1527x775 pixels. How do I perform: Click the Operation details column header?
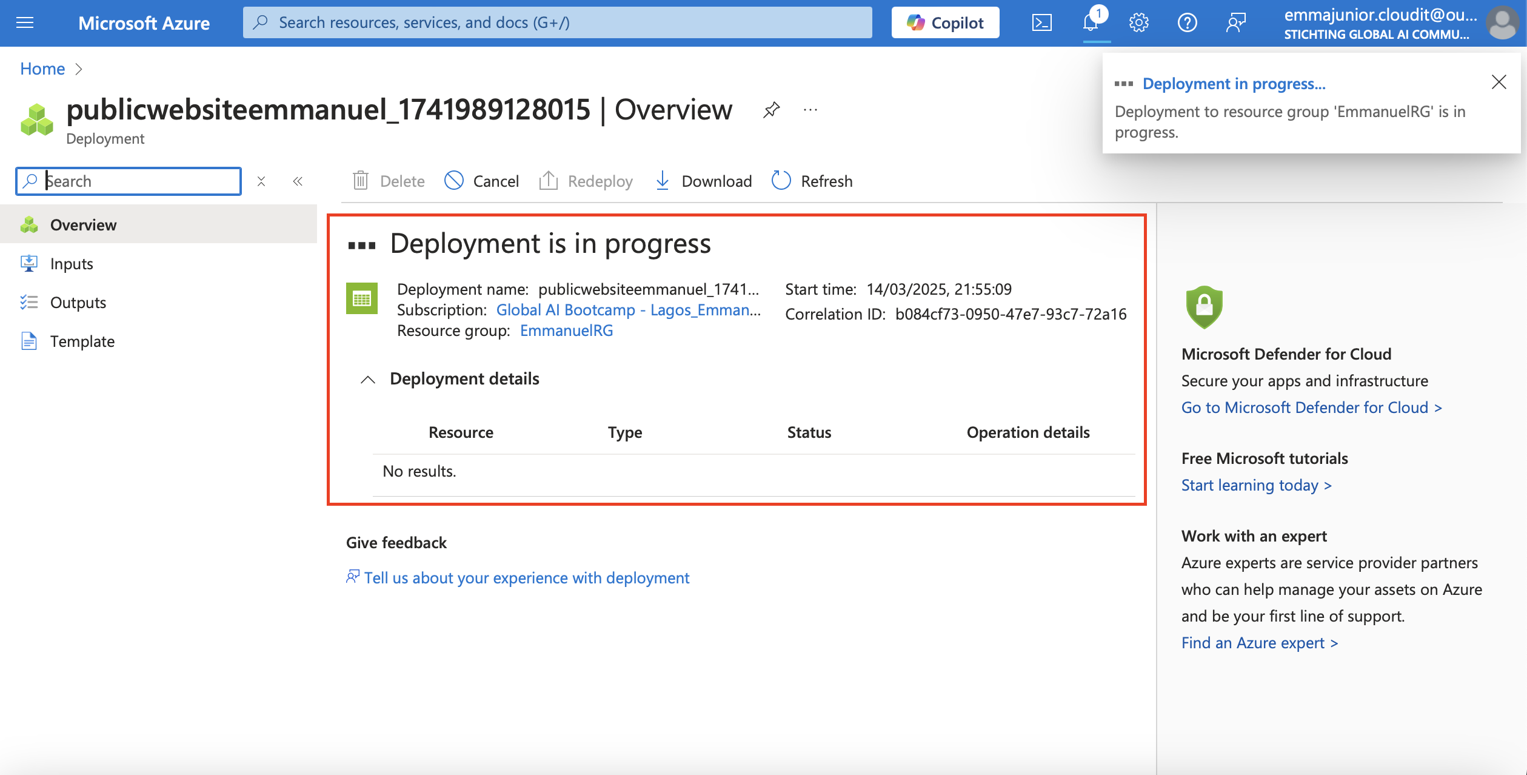click(x=1028, y=432)
